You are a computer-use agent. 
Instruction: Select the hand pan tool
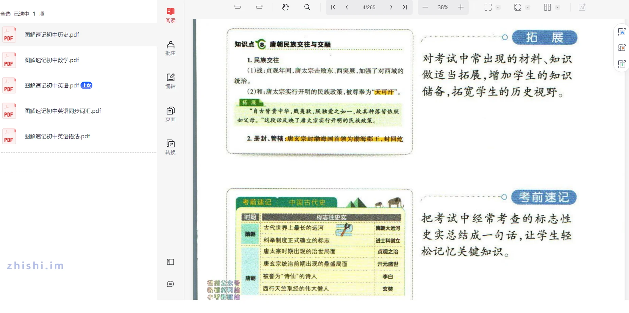285,7
